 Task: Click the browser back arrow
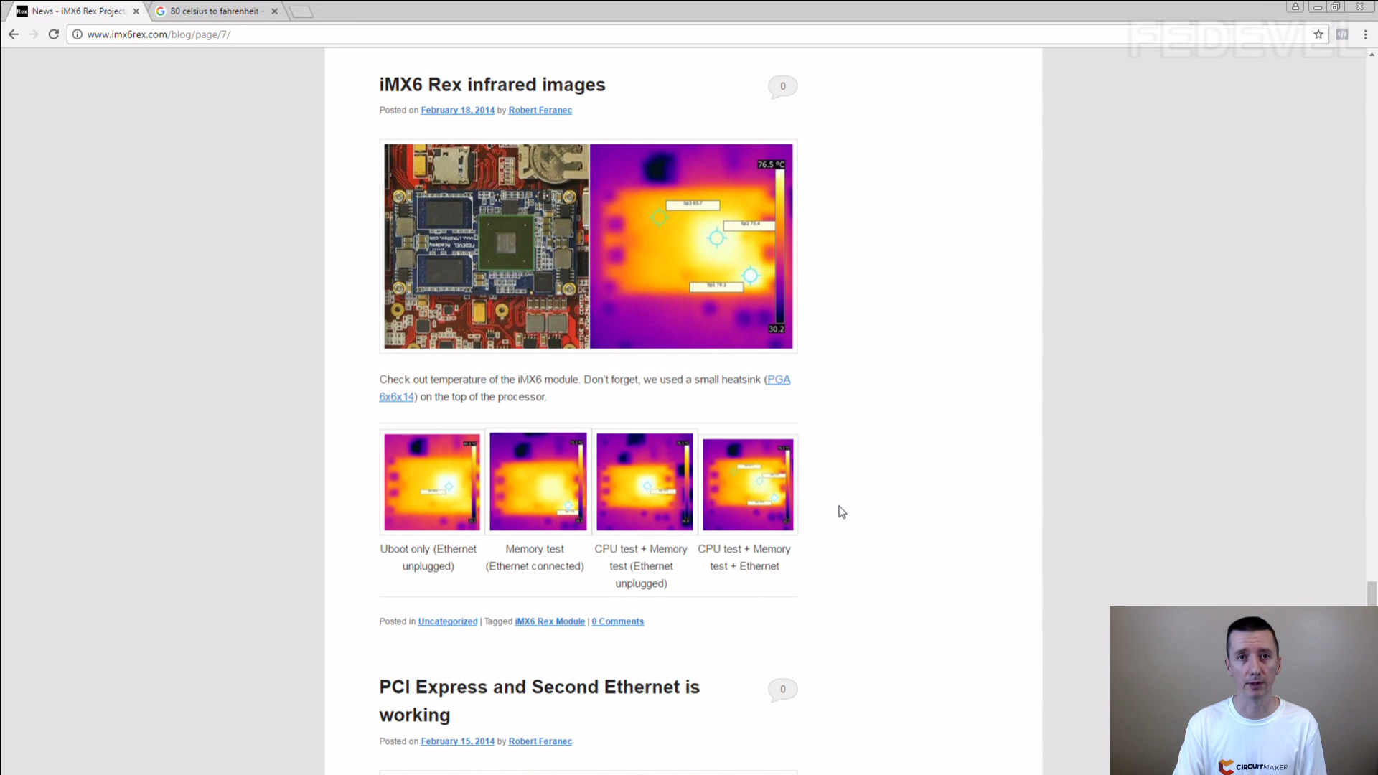coord(14,34)
